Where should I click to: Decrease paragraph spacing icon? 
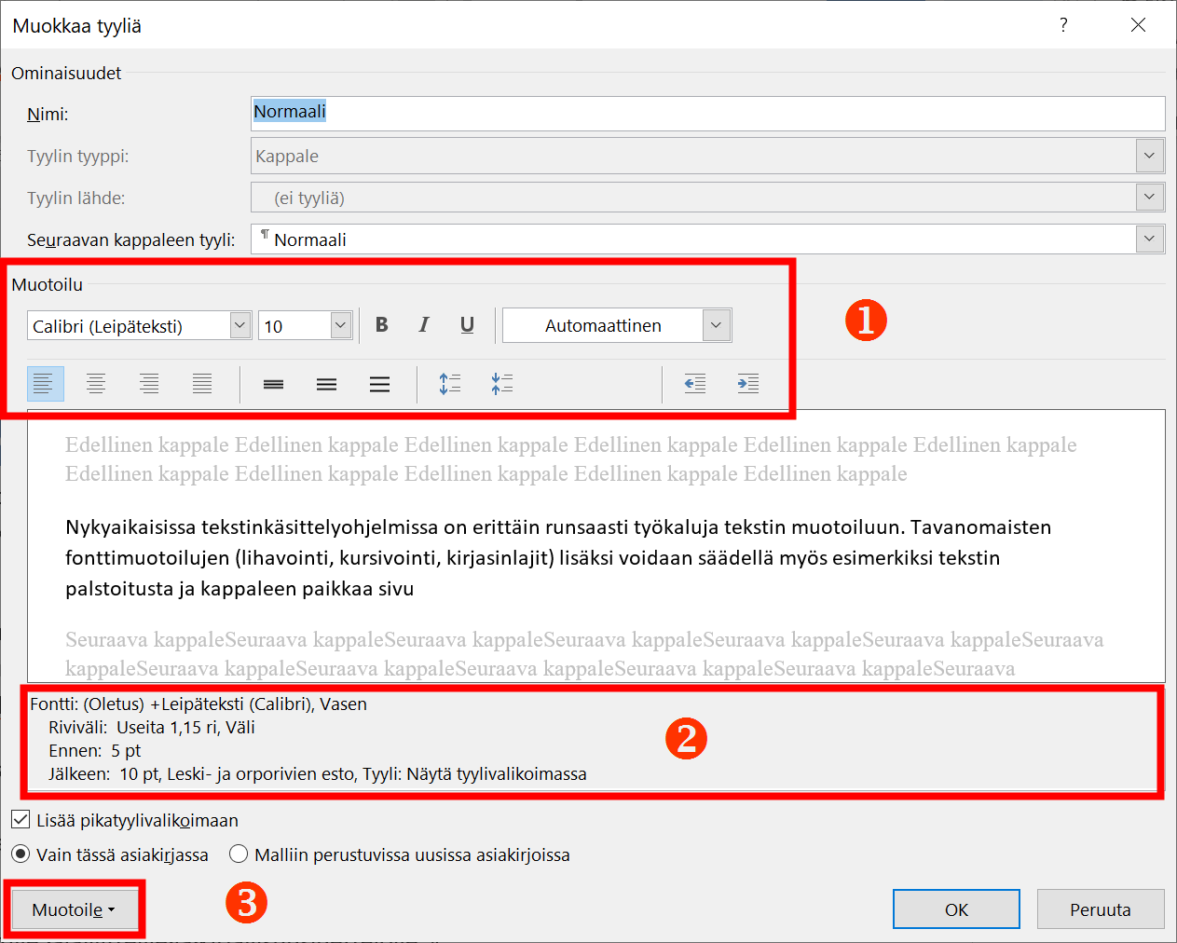(x=502, y=384)
